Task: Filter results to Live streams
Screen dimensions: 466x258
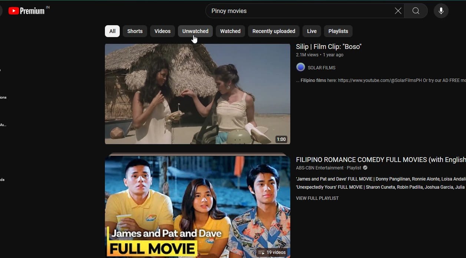Action: pos(312,31)
